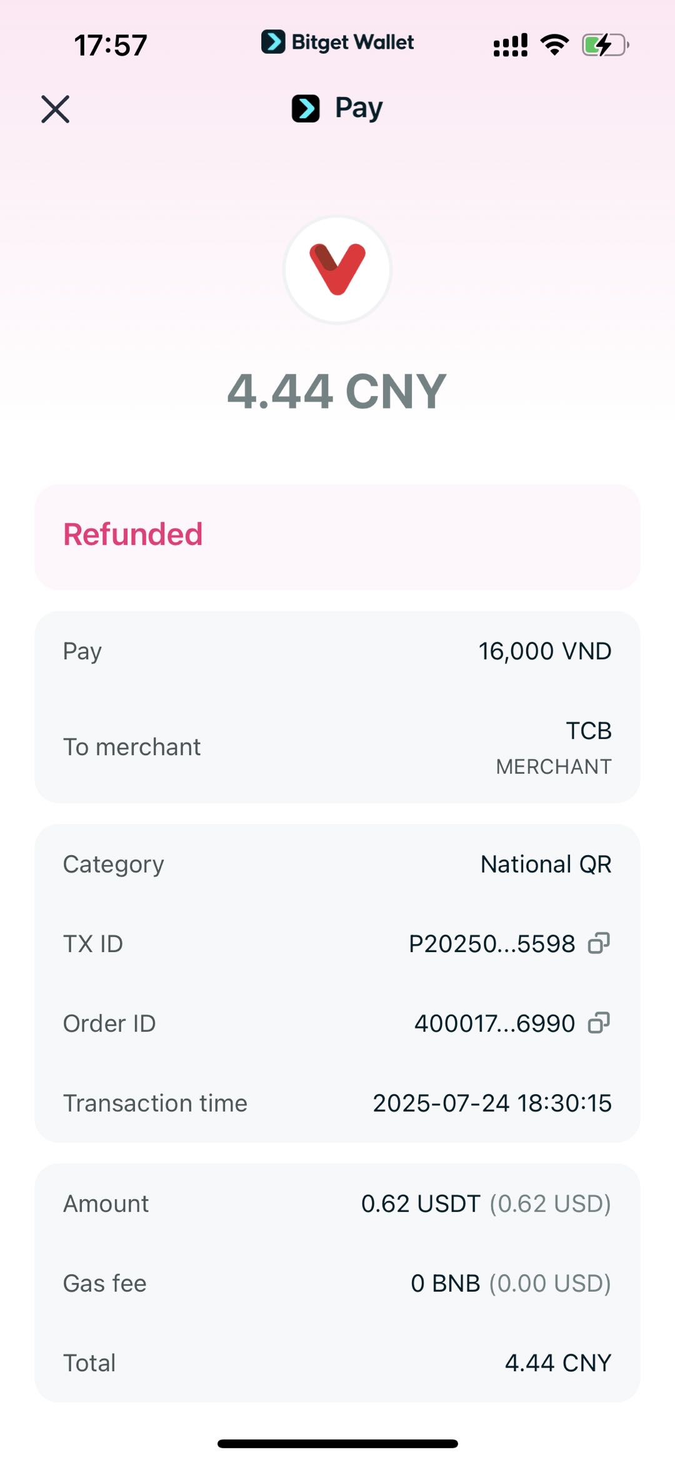Tap the National QR category value
Image resolution: width=675 pixels, height=1462 pixels.
pyautogui.click(x=546, y=864)
